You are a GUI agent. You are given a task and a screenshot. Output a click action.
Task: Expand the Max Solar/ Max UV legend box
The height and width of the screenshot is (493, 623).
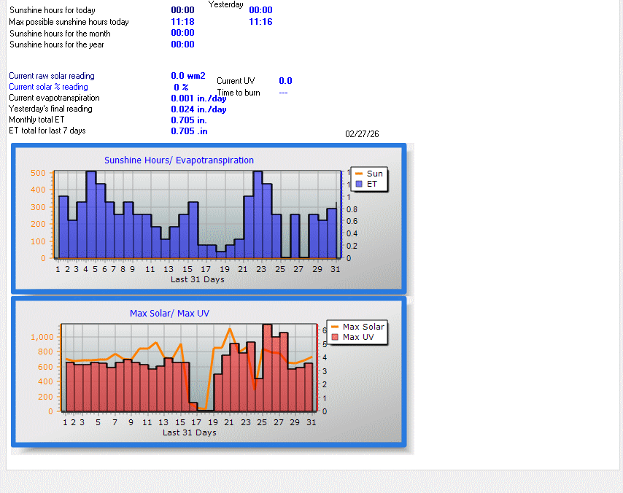356,333
